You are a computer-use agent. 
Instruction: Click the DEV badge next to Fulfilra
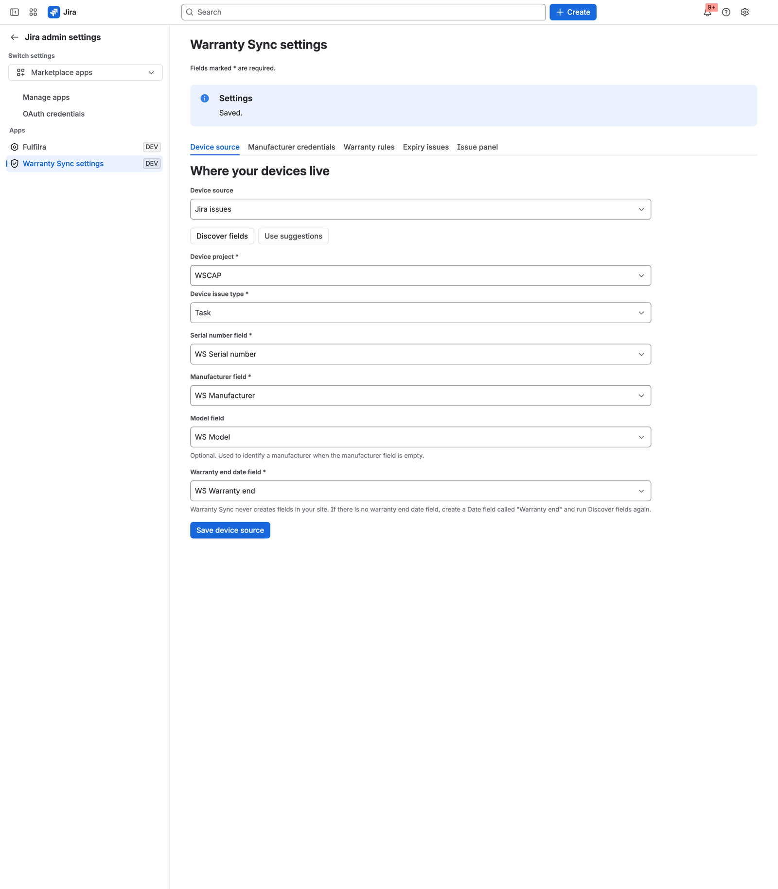[x=152, y=147]
